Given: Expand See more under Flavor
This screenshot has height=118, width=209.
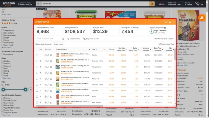Looking at the screenshot, I should (x=6, y=78).
